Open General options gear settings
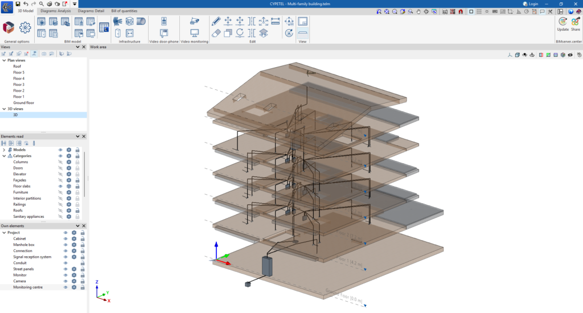 pos(24,27)
